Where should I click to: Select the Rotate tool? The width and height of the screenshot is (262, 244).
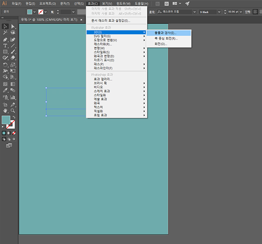tap(5, 65)
